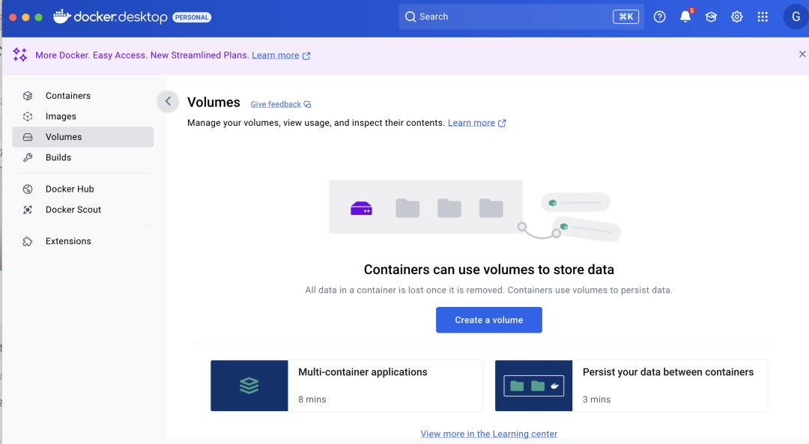
Task: Open Docker Hub from sidebar
Action: pyautogui.click(x=82, y=189)
